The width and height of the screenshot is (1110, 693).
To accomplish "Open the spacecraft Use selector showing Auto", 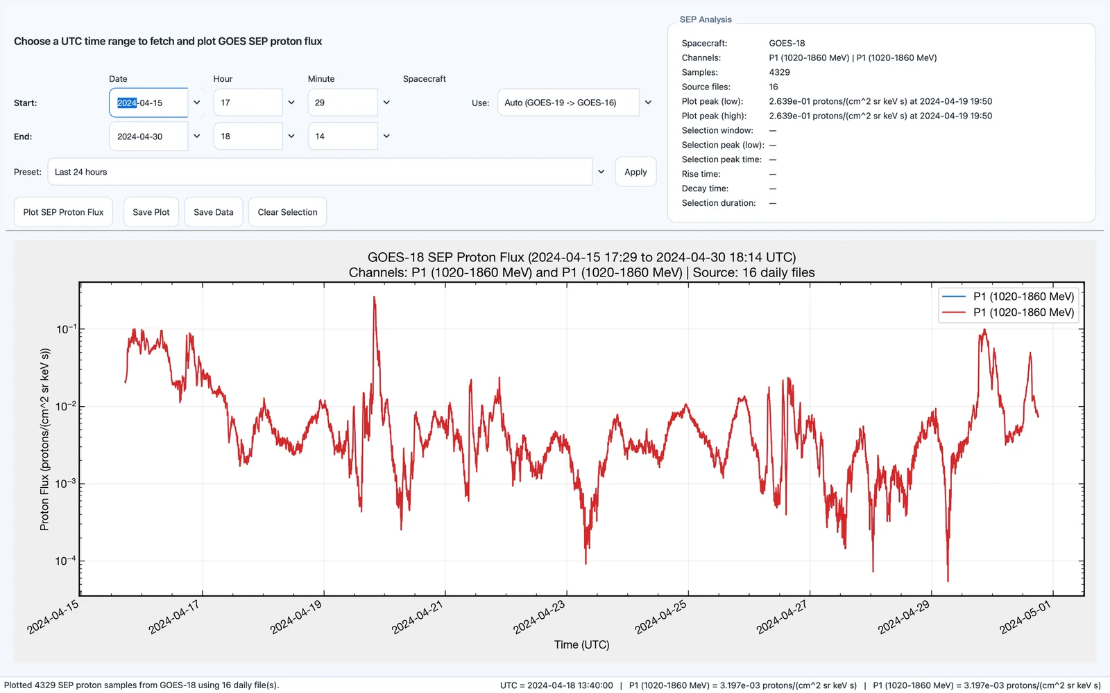I will pyautogui.click(x=577, y=103).
